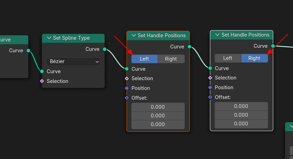Viewport: 293px width, 159px height.
Task: Click Offset X field in orange-outlined node
Action: (x=158, y=107)
